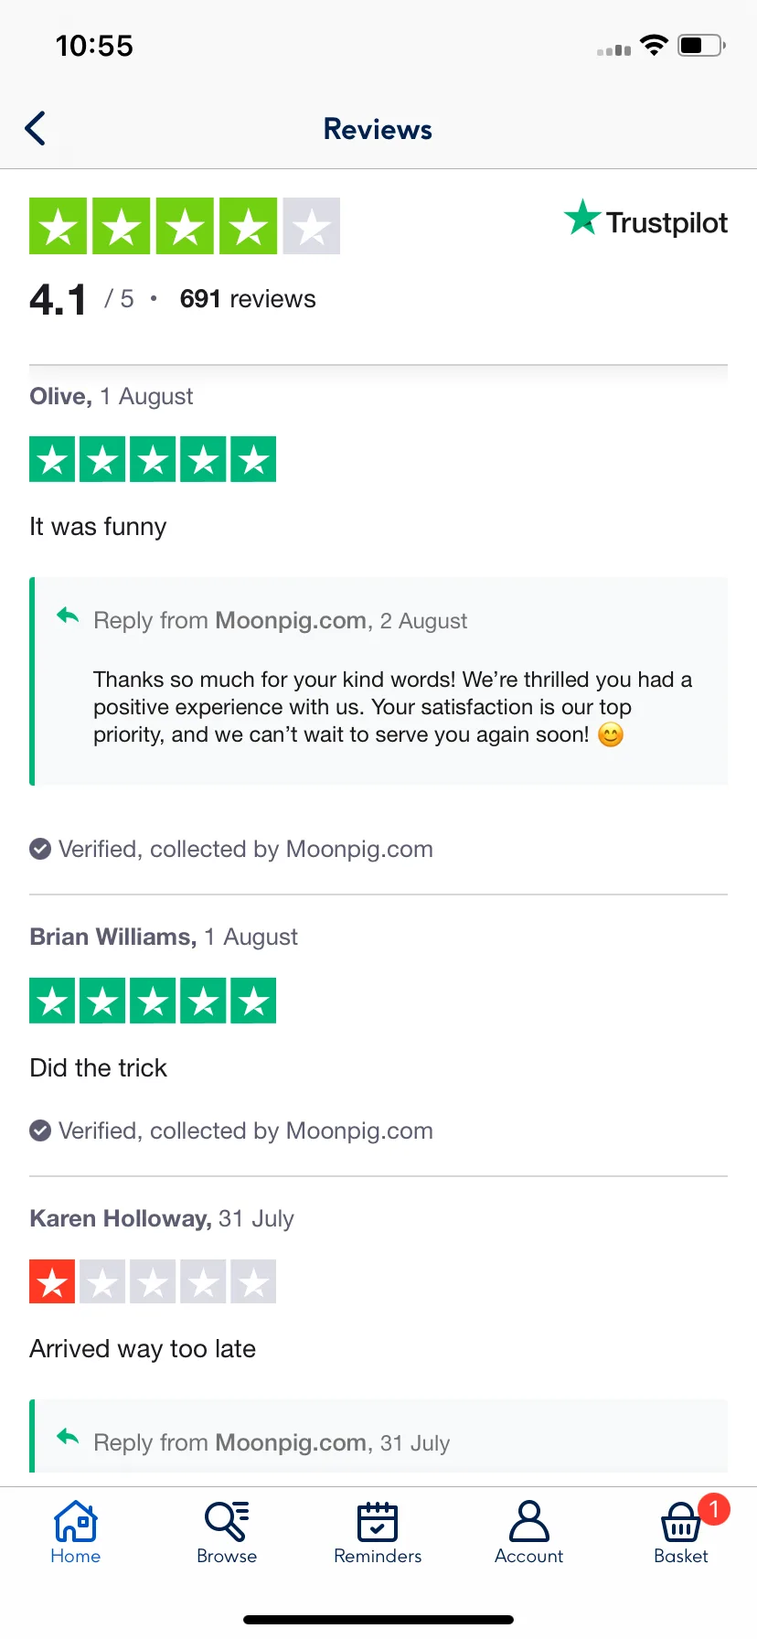Tap the verified checkmark under Brian's review
Image resolution: width=757 pixels, height=1639 pixels.
click(40, 1130)
